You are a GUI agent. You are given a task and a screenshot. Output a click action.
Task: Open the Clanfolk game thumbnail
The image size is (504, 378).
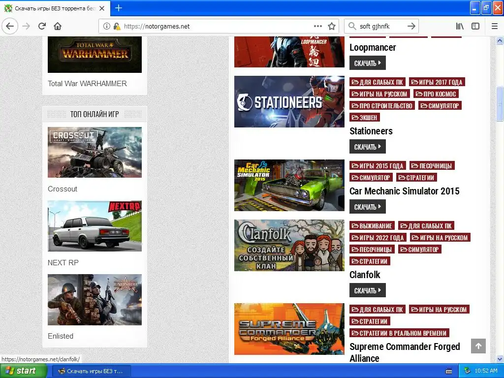click(289, 245)
